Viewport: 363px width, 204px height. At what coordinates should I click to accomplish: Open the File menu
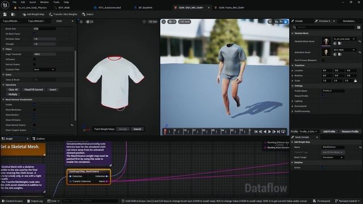point(14,2)
